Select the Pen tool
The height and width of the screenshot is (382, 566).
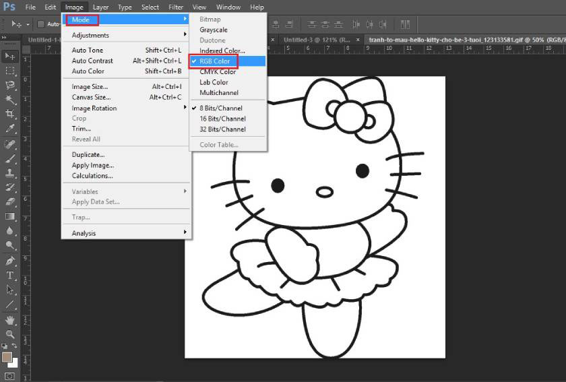pyautogui.click(x=10, y=261)
